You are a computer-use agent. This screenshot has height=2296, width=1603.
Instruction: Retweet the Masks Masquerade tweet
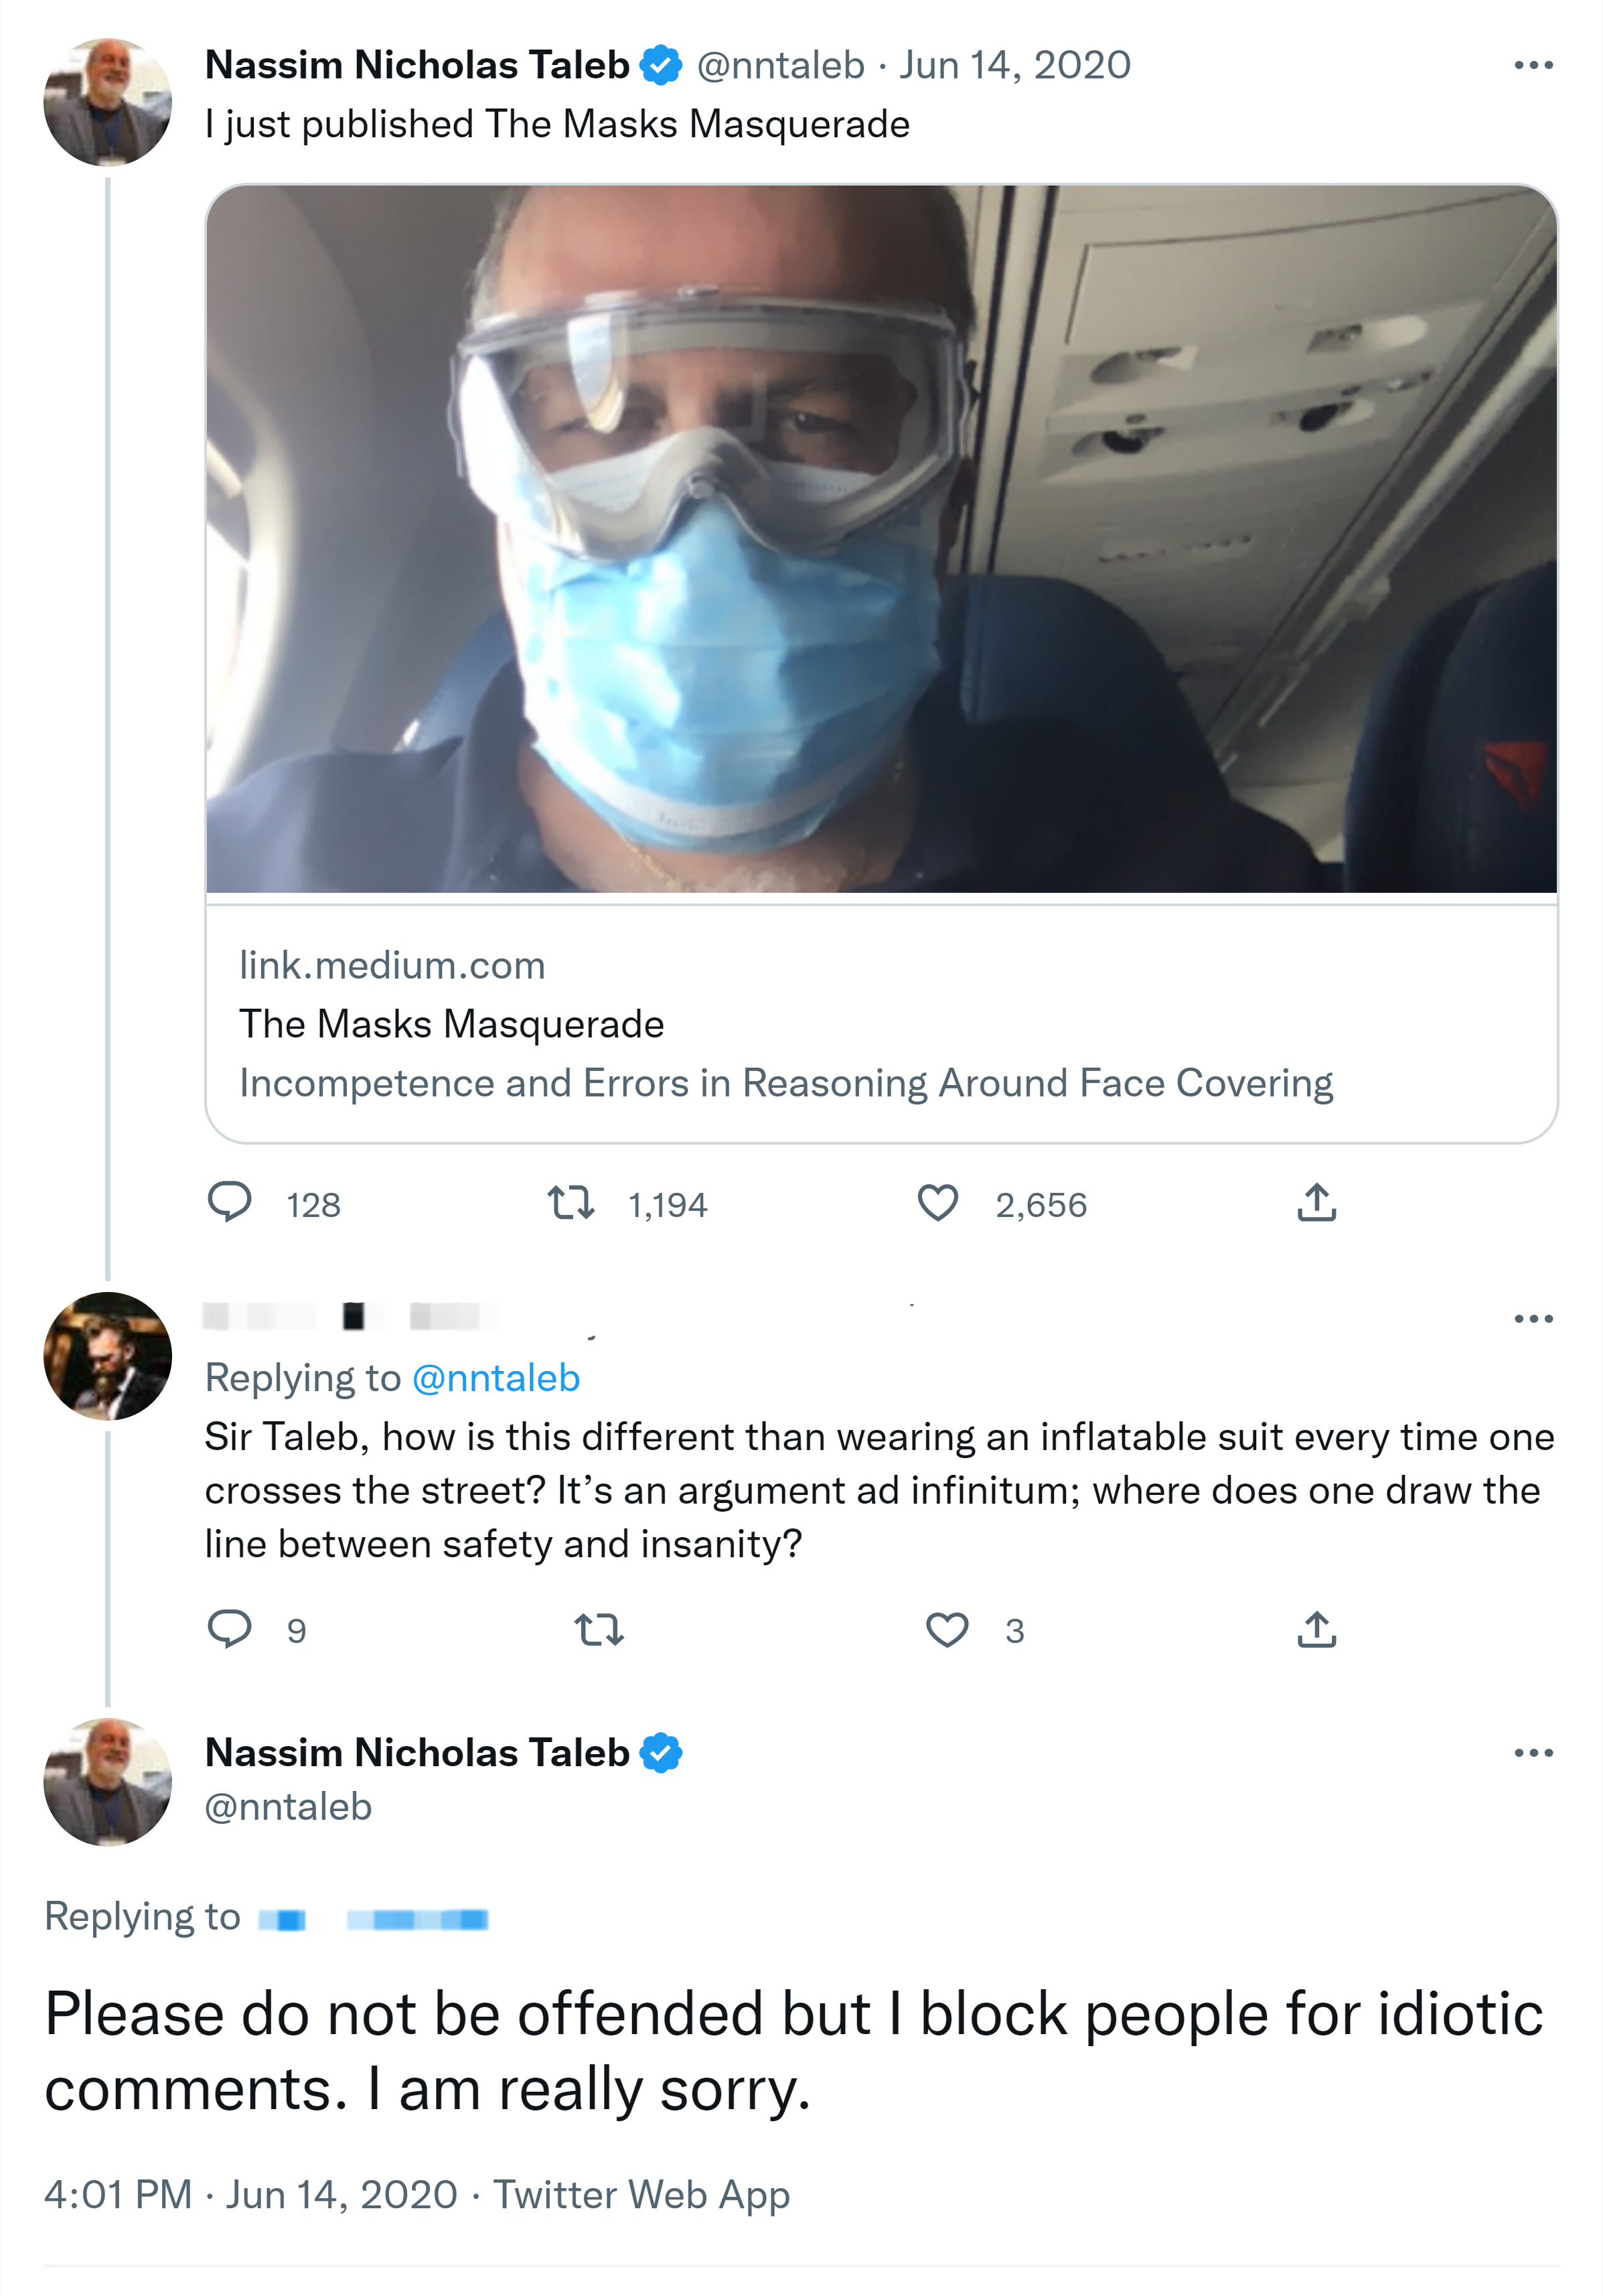pos(571,1202)
